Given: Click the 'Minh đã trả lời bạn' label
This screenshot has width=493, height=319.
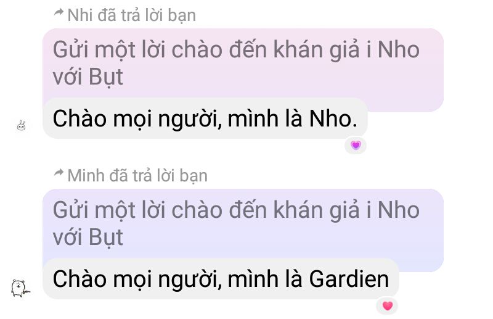Looking at the screenshot, I should (137, 175).
